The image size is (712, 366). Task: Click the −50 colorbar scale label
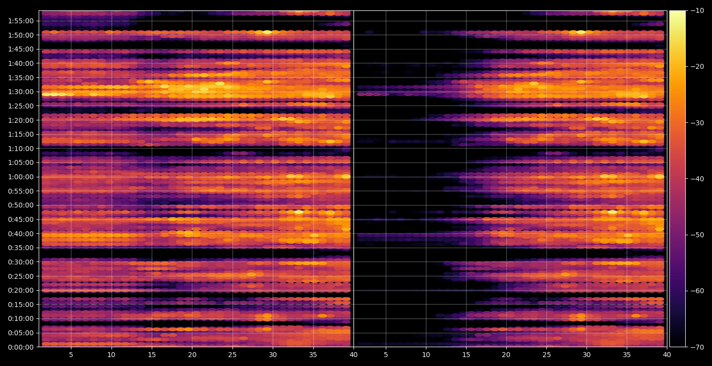697,235
